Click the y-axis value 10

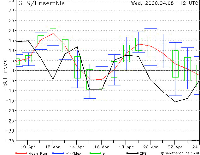pos(11,51)
